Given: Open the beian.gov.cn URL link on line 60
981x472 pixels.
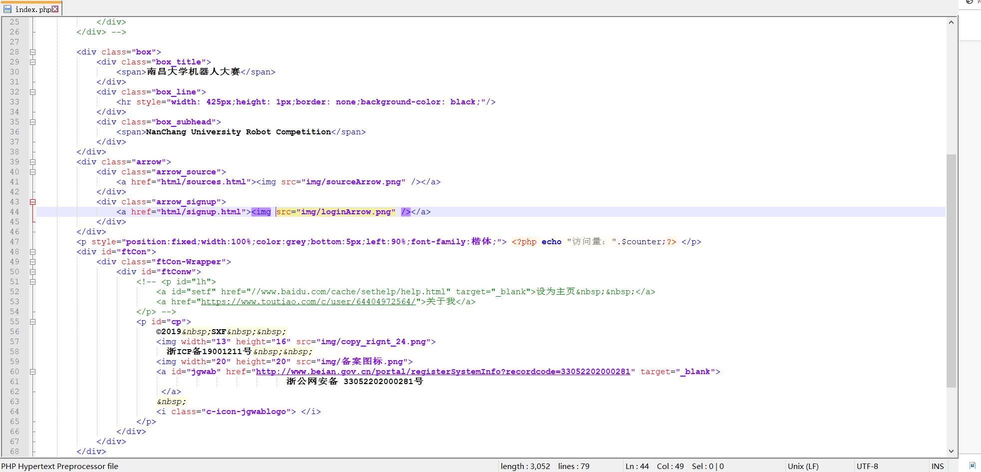Looking at the screenshot, I should click(x=443, y=372).
